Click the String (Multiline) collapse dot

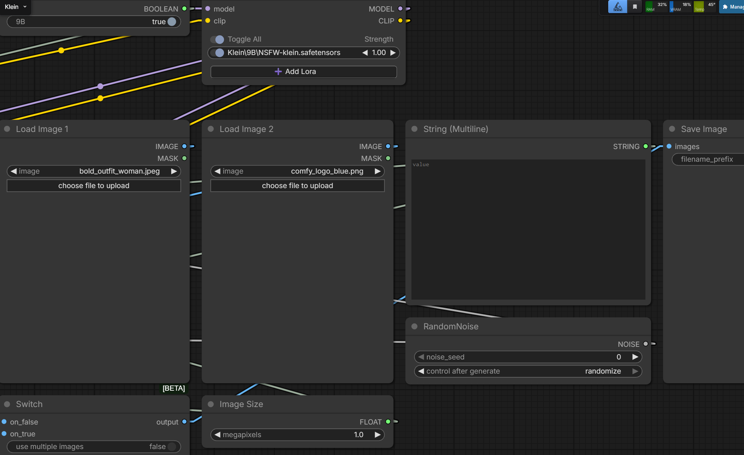414,129
